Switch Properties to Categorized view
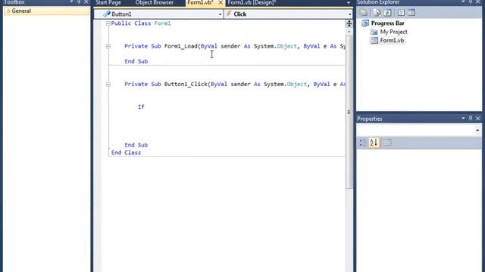Image resolution: width=485 pixels, height=272 pixels. tap(362, 143)
